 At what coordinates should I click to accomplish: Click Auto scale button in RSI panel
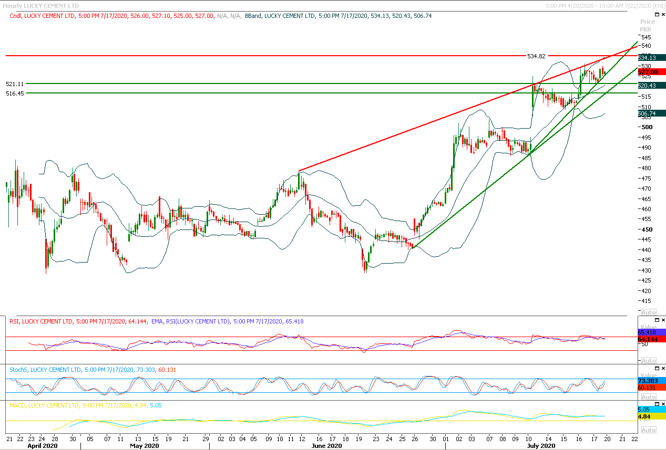[648, 361]
